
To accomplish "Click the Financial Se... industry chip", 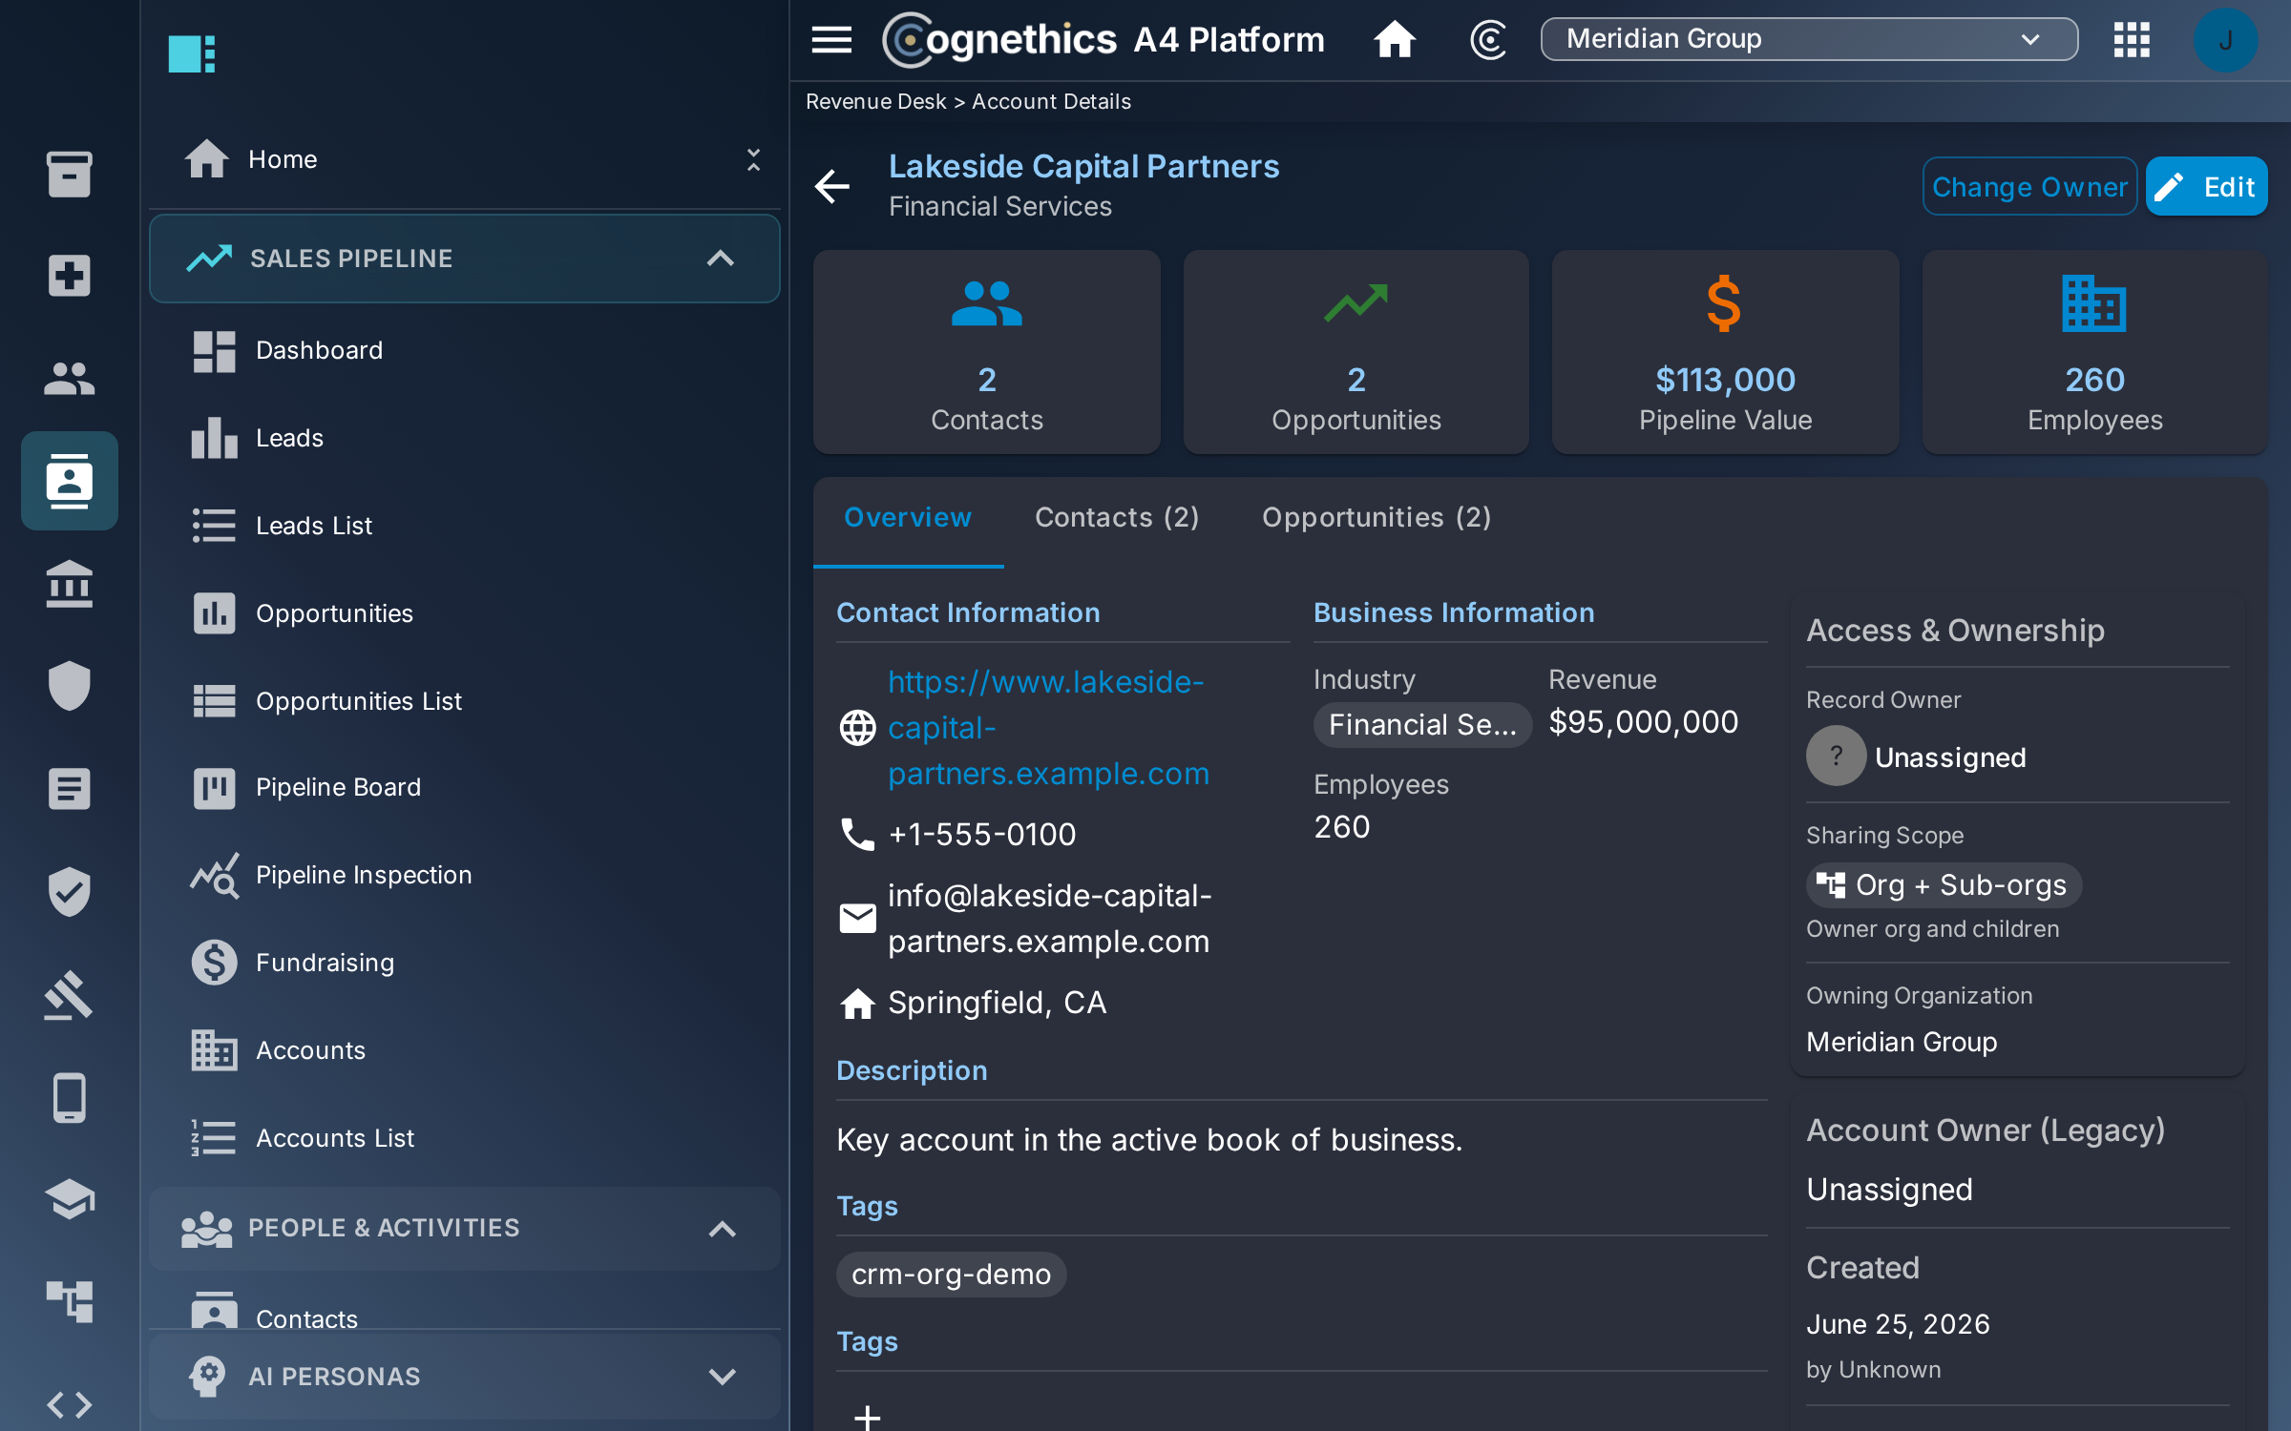I will 1422,725.
